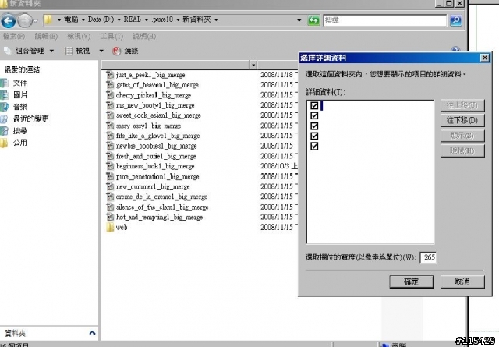The image size is (499, 347).
Task: Select the web folder icon
Action: coord(110,227)
